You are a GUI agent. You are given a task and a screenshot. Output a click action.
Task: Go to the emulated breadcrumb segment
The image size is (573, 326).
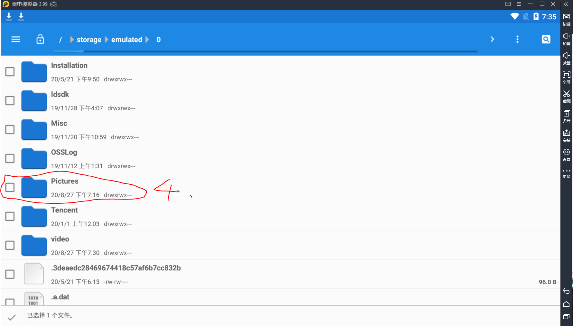click(126, 40)
